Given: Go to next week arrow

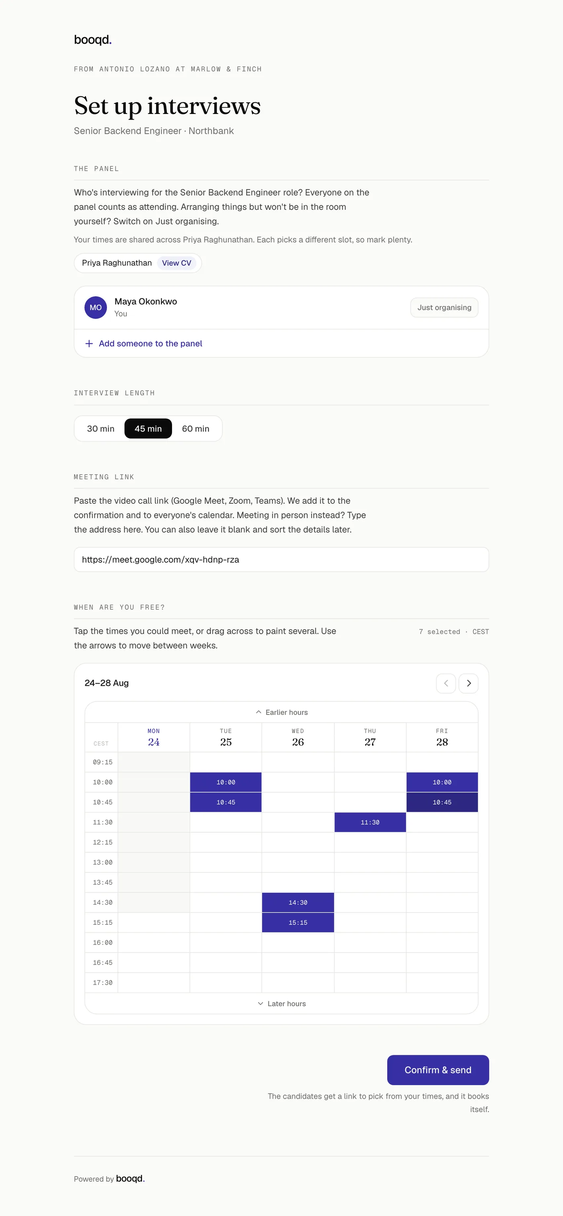Looking at the screenshot, I should tap(468, 683).
